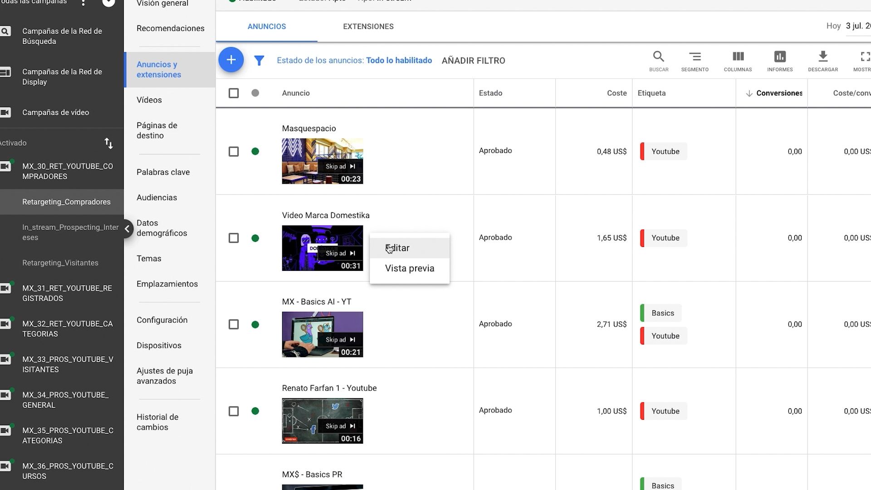871x490 pixels.
Task: Open the Segmento tool
Action: pyautogui.click(x=695, y=61)
